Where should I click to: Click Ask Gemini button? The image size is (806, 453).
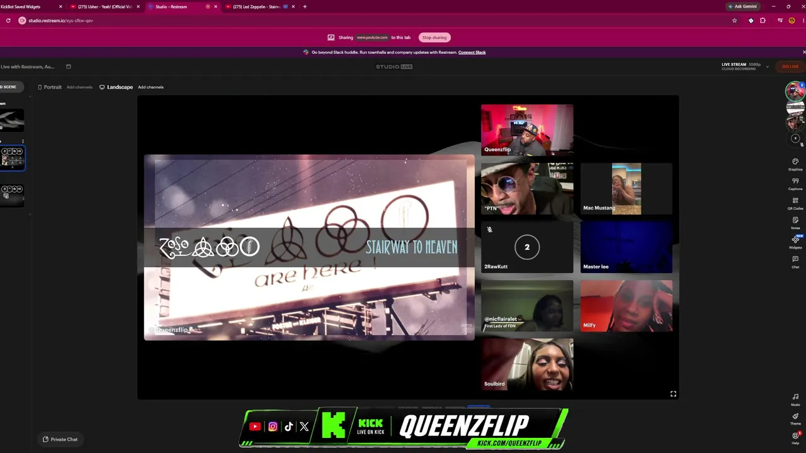[x=742, y=7]
